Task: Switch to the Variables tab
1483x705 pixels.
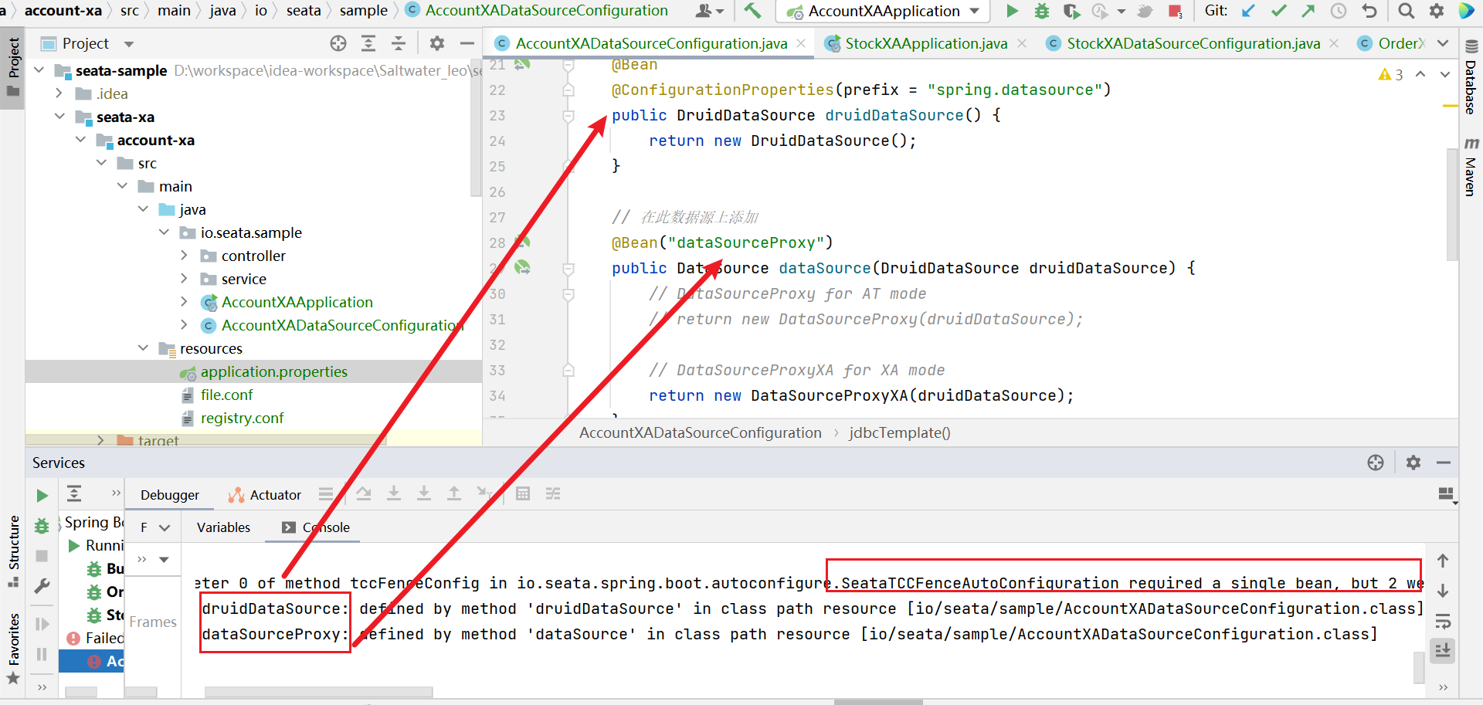Action: click(223, 527)
